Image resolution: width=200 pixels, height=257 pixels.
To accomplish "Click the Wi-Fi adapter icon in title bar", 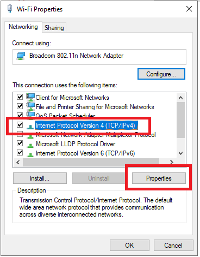I will coord(10,9).
